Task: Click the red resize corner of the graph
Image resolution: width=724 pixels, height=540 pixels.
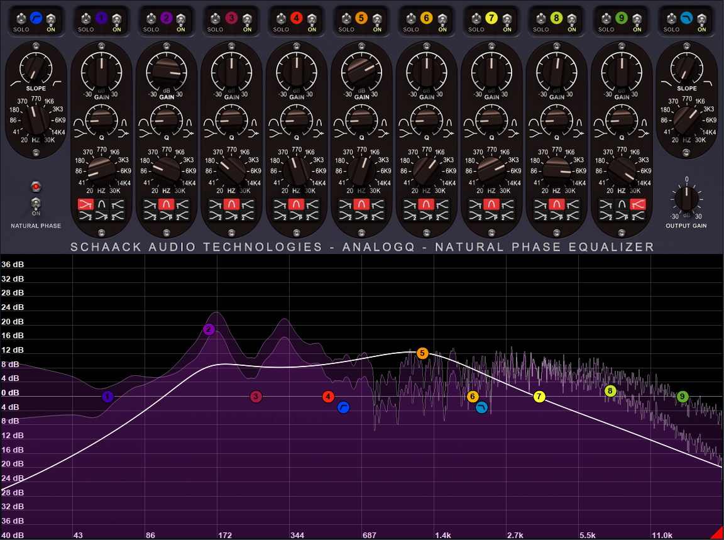Action: [x=717, y=534]
